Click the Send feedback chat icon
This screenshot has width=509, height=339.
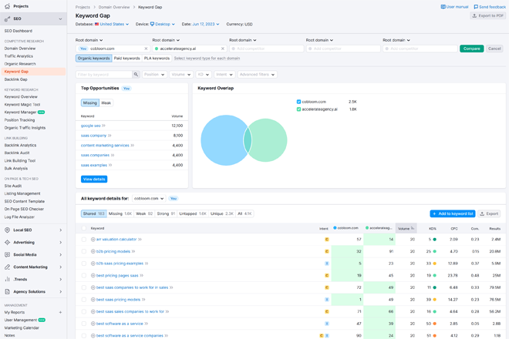[x=476, y=7]
